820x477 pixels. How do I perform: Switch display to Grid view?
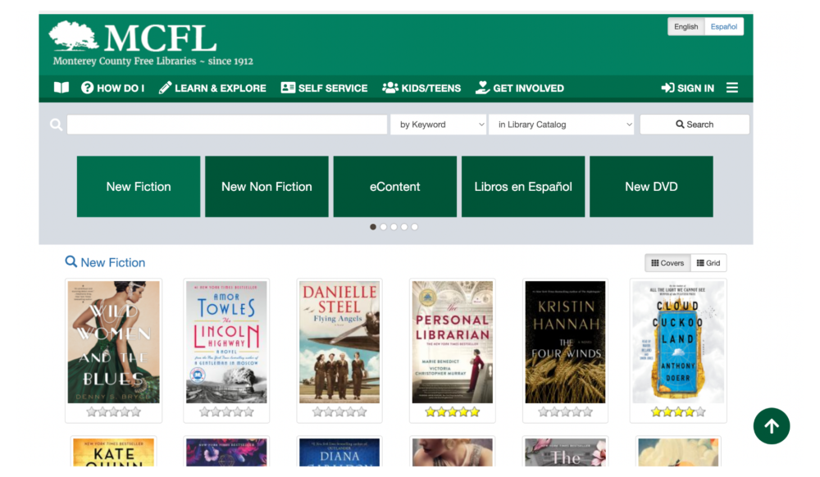point(708,263)
